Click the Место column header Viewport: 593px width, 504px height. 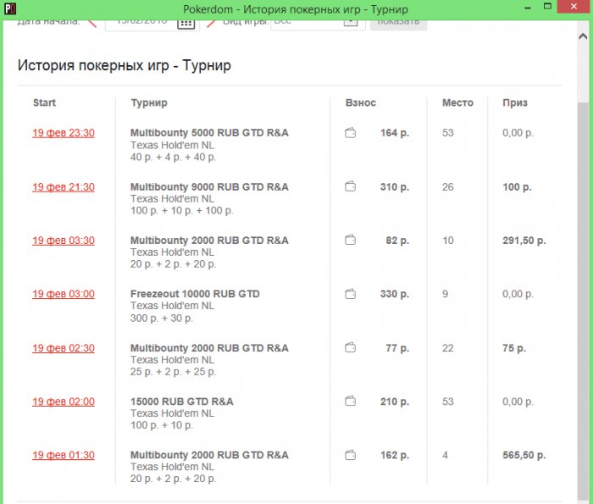457,102
